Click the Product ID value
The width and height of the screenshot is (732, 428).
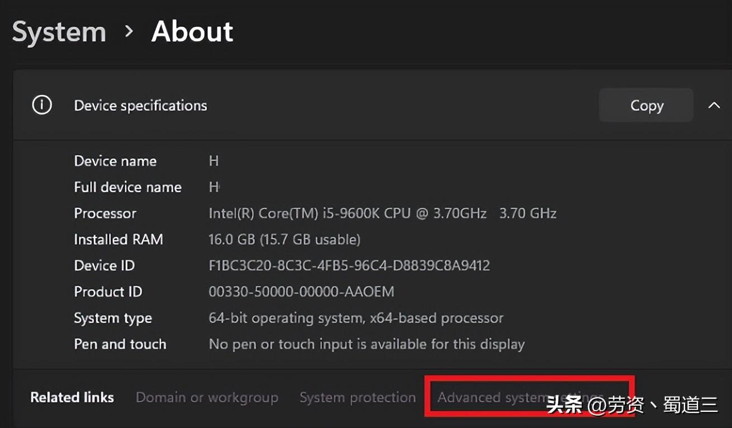[x=302, y=291]
